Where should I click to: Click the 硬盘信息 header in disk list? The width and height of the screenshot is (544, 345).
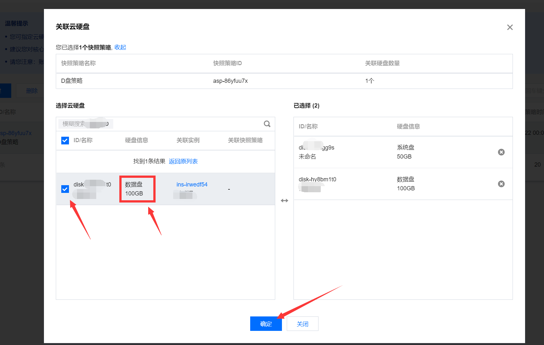point(137,140)
